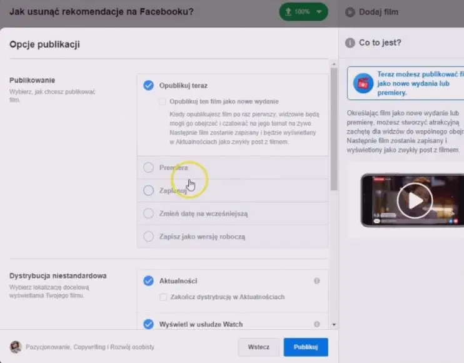Screen dimensions: 464x363
Task: Click the 'Co to jest?' info icon
Action: point(350,43)
